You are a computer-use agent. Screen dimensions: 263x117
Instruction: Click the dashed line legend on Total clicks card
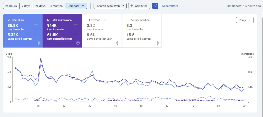click(36, 34)
